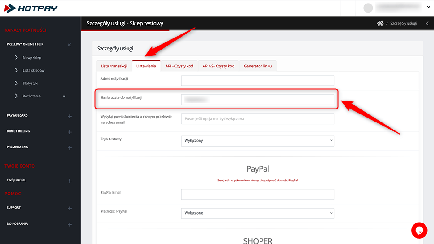Click the Szczegóły usługi breadcrumb link
This screenshot has width=434, height=244.
coord(403,24)
